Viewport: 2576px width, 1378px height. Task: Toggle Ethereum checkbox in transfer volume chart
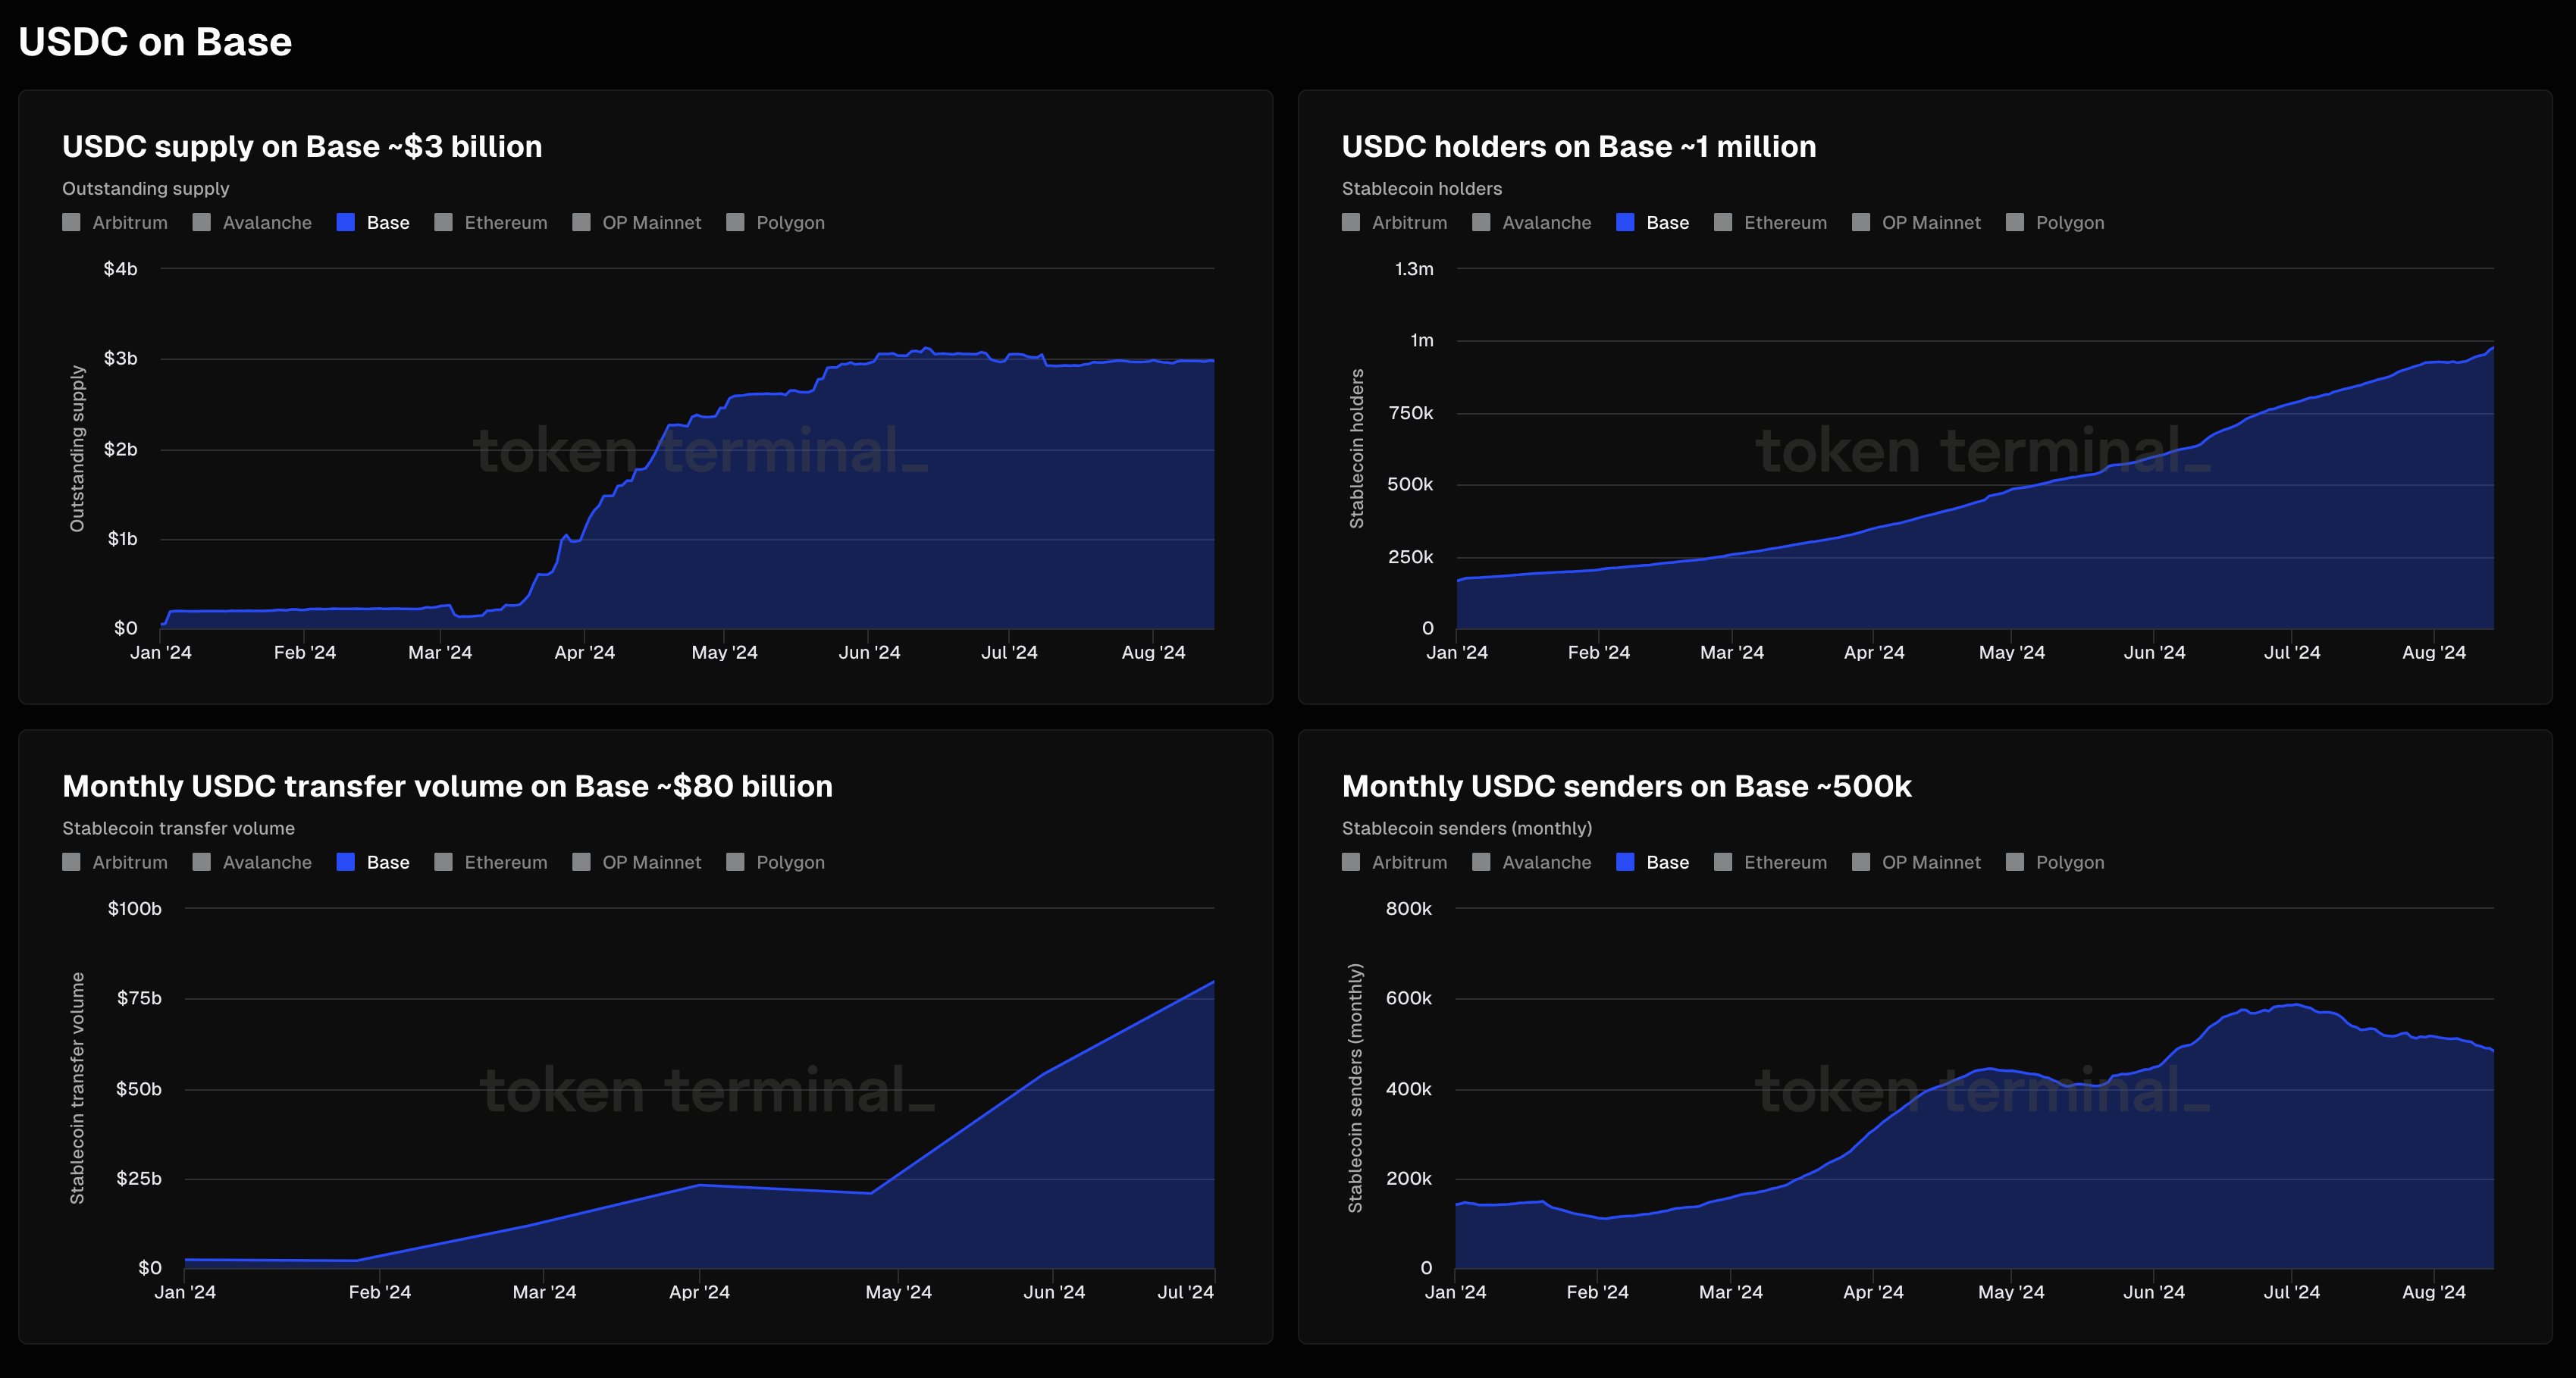click(x=443, y=862)
